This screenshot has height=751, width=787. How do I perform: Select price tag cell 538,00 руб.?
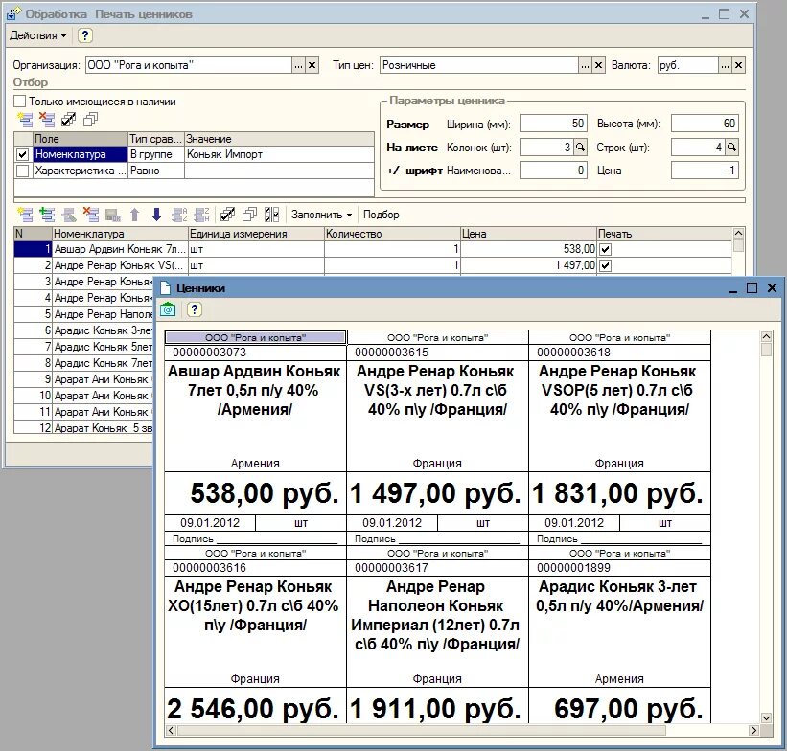256,493
